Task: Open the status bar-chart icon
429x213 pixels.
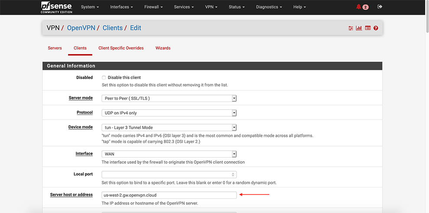Action: pos(359,28)
